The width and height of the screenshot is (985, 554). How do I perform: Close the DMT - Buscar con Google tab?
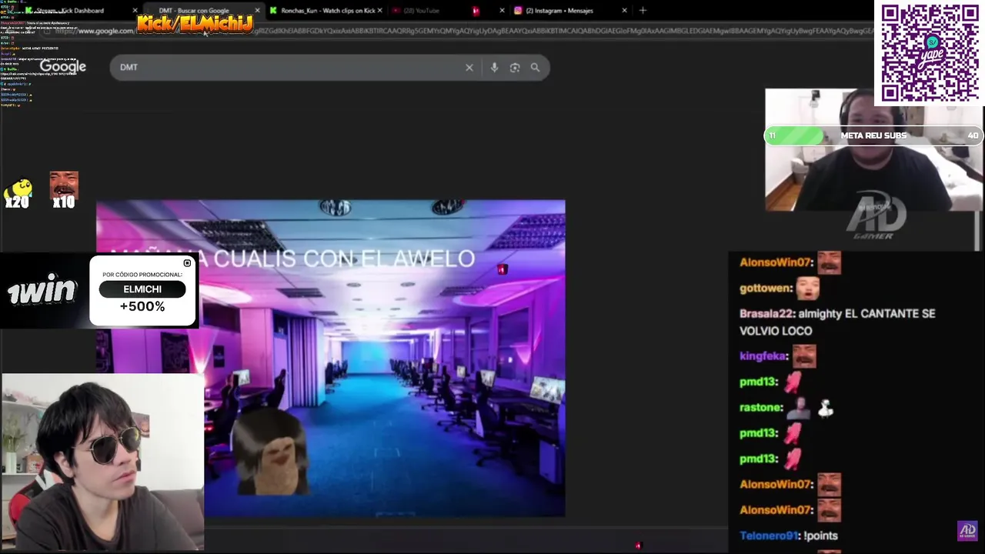click(258, 11)
